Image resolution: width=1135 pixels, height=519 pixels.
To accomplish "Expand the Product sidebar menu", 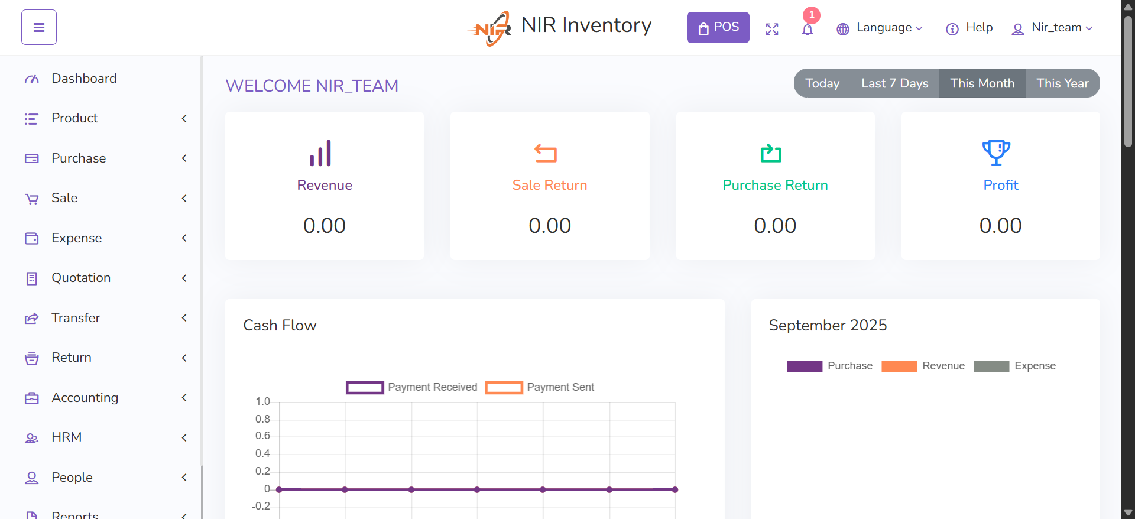I will pos(105,118).
